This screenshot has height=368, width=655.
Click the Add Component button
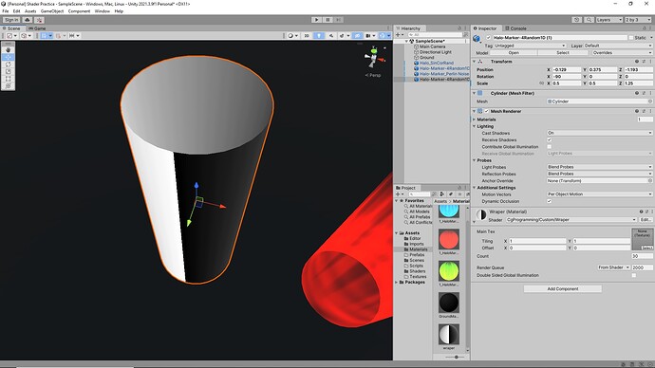563,288
